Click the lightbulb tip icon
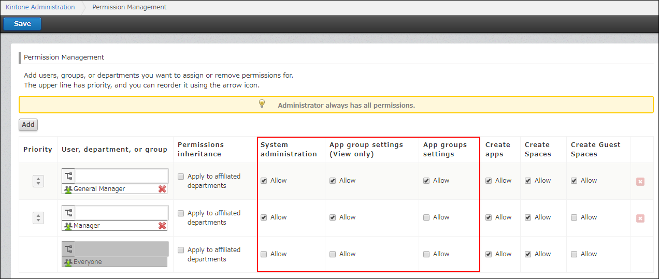The width and height of the screenshot is (659, 279). click(x=262, y=104)
